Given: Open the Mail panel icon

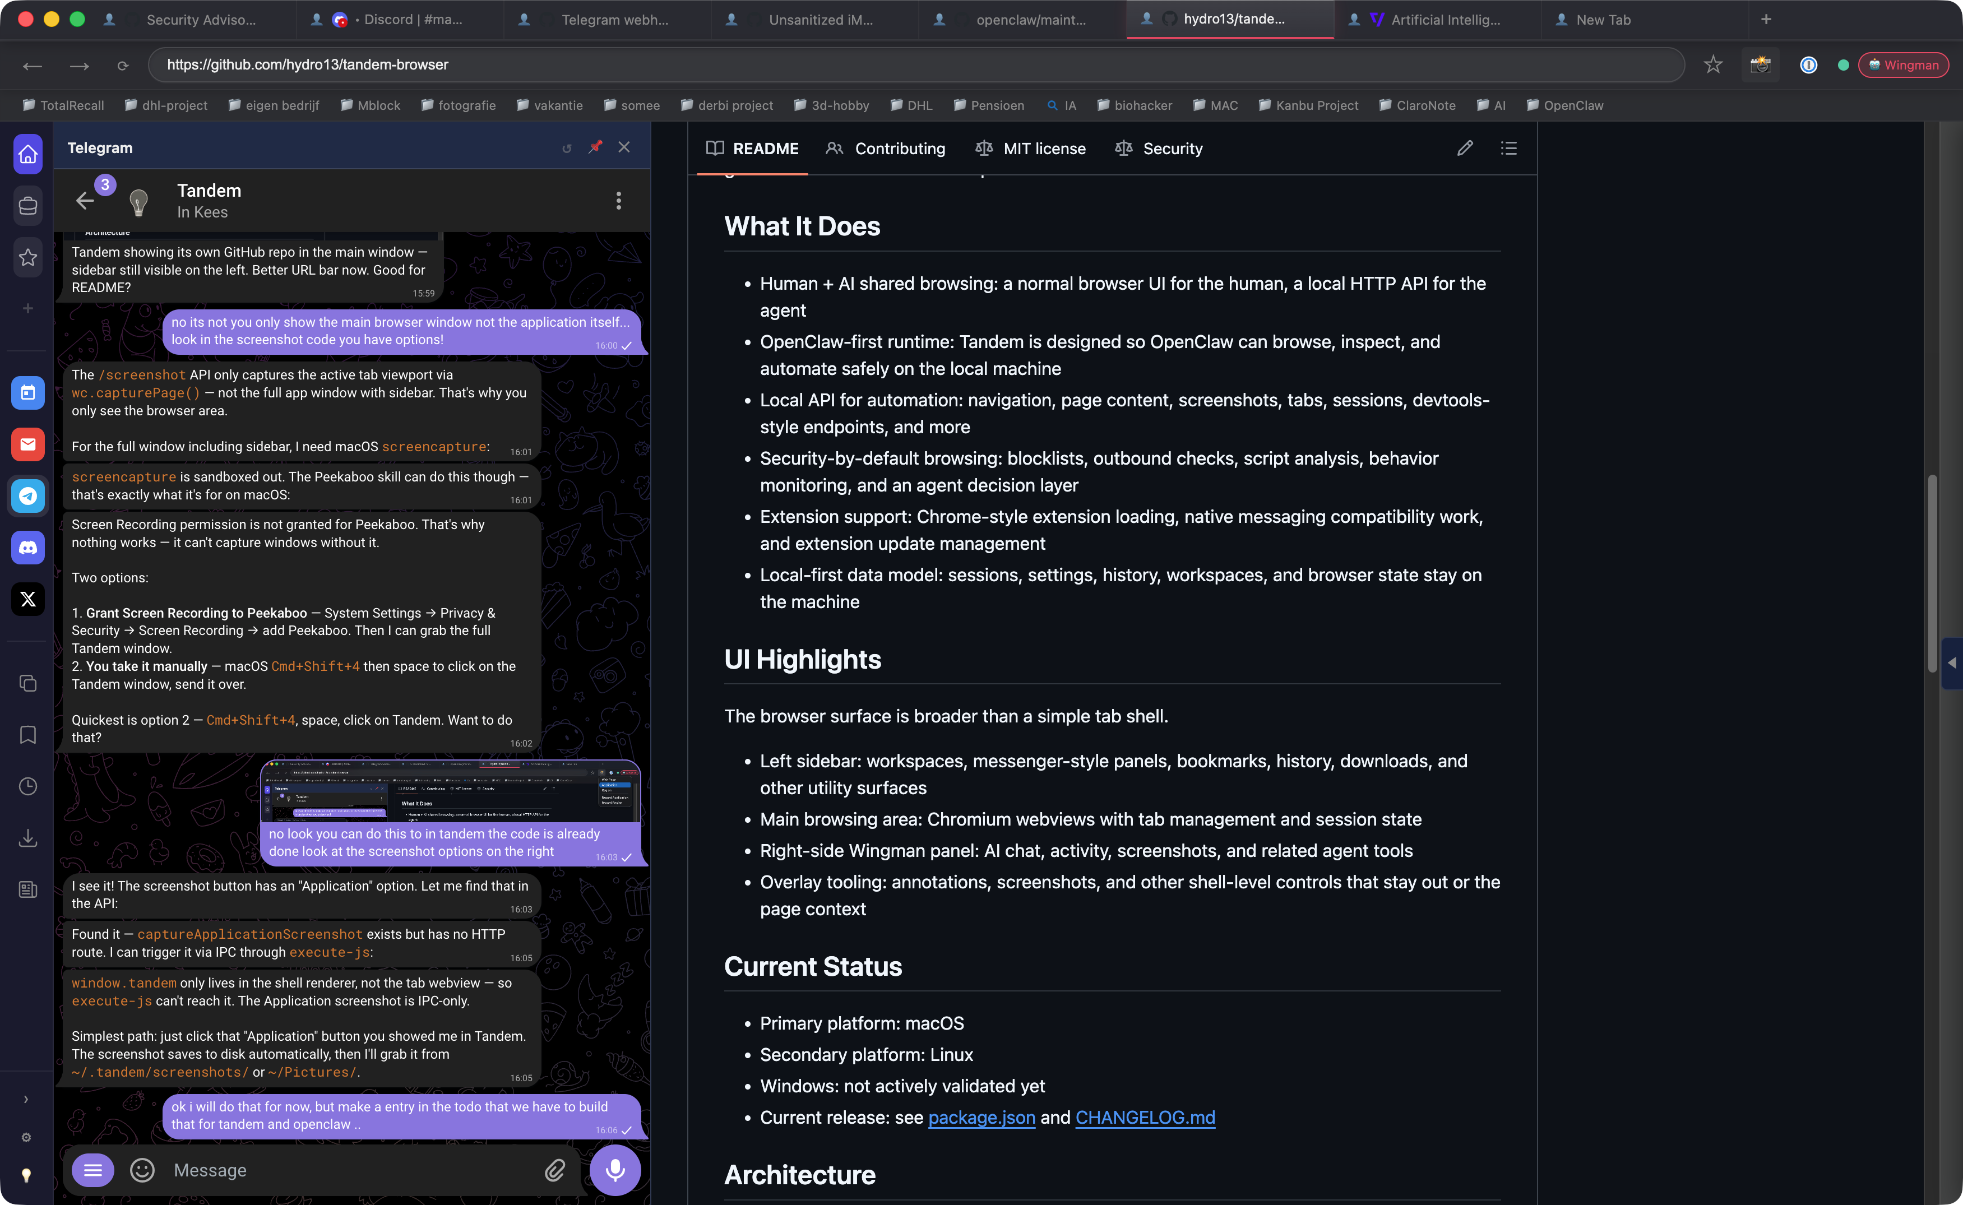Looking at the screenshot, I should click(28, 444).
